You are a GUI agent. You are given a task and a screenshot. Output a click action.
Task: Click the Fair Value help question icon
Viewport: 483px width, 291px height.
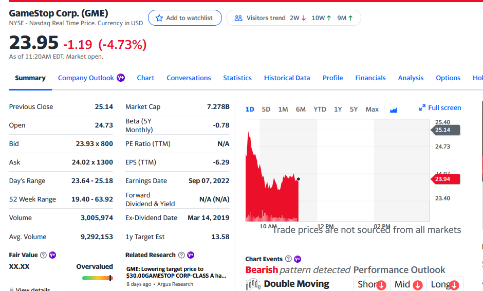[44, 255]
